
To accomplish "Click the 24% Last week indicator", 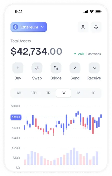I will tap(87, 54).
